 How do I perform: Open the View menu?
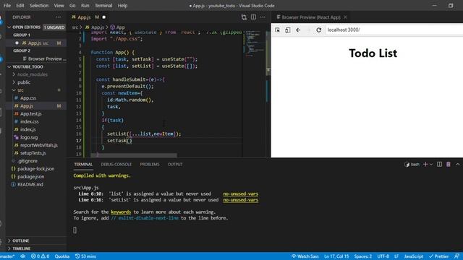click(59, 6)
